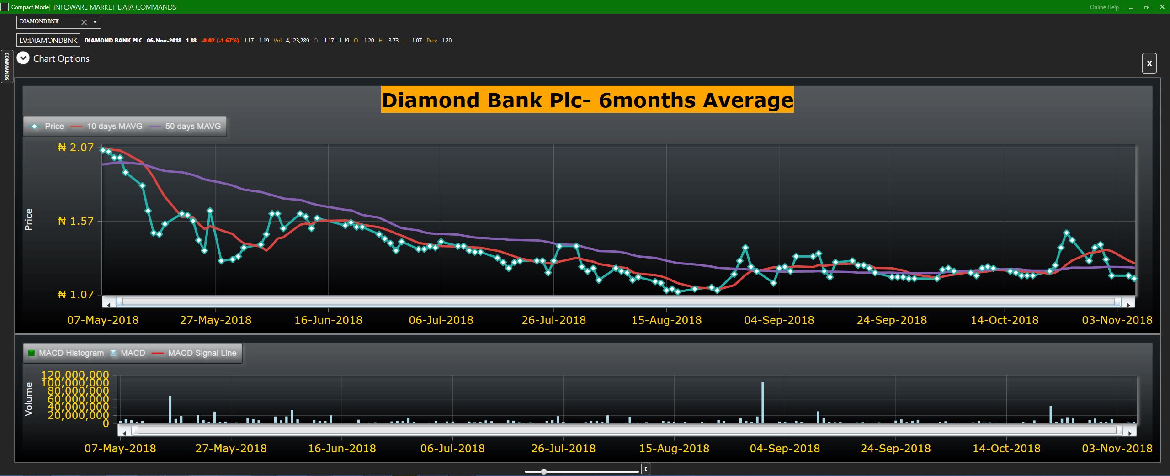Click the price chart scrollbar left arrow
This screenshot has height=476, width=1170.
coord(109,304)
